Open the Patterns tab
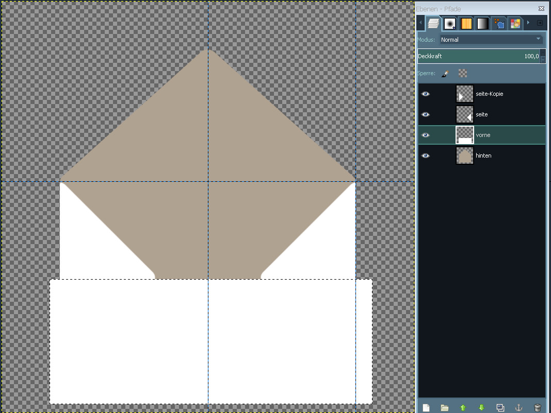 [466, 24]
